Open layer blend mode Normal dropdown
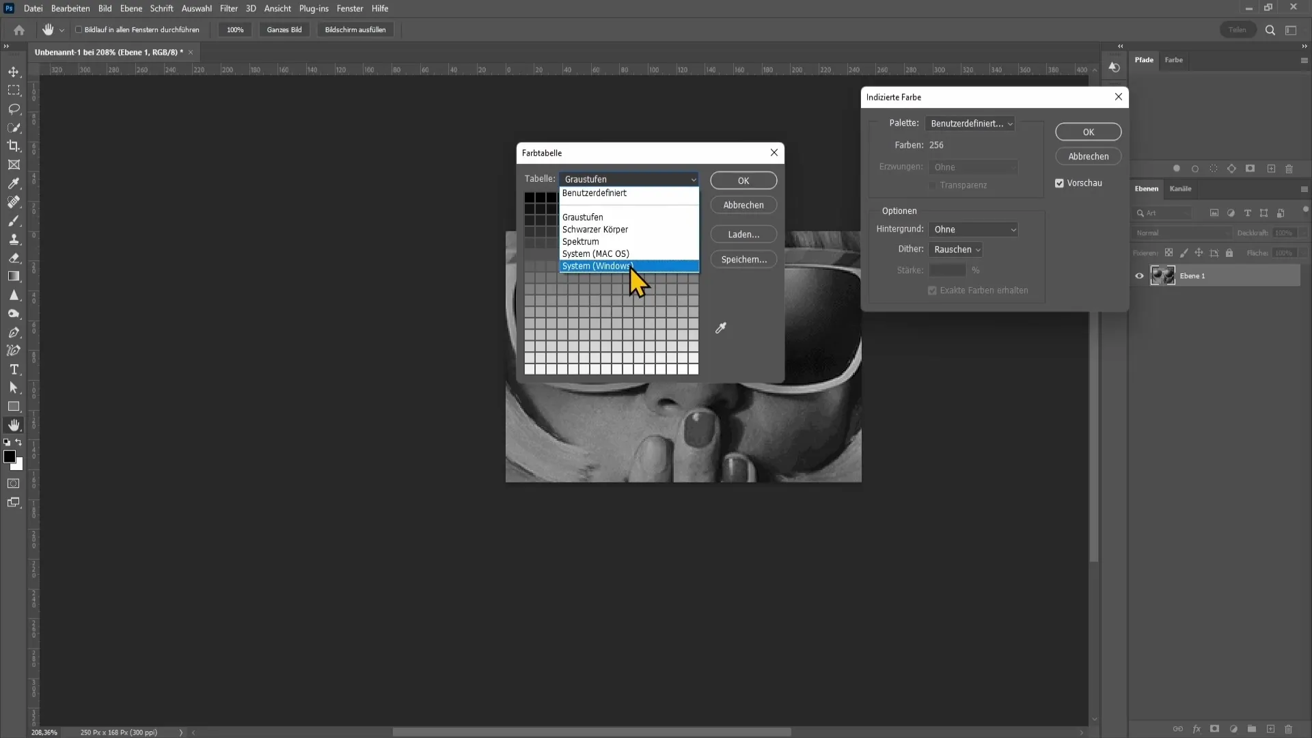This screenshot has width=1312, height=738. click(1181, 233)
